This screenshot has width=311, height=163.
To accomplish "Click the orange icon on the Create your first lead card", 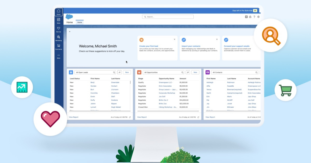I will pyautogui.click(x=141, y=40).
